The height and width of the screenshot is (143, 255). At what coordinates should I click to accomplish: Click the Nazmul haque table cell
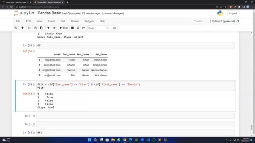(x=99, y=70)
